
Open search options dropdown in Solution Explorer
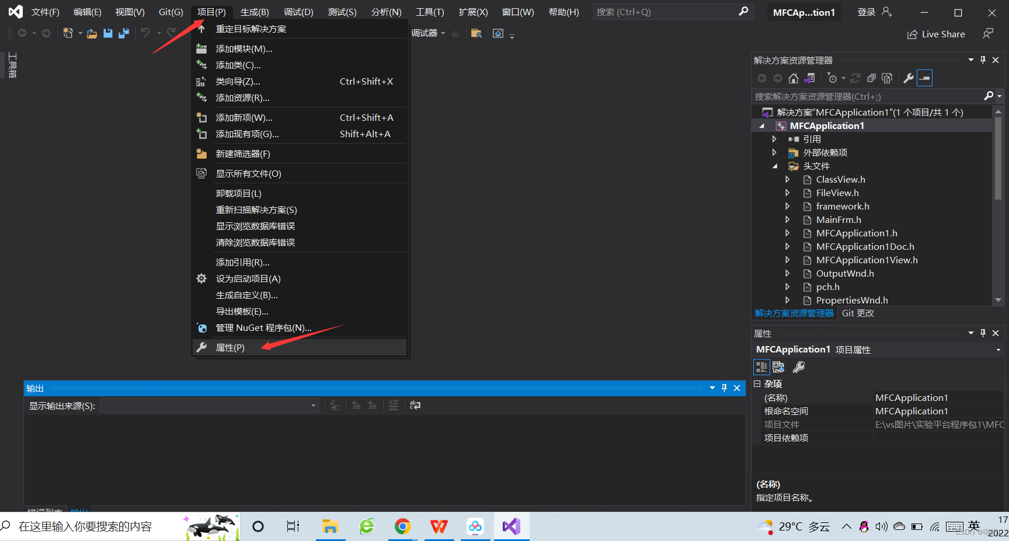click(1000, 96)
